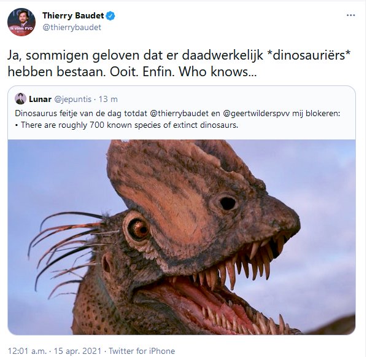Click Thierry Baudet's profile avatar
Viewport: 367px width, 357px height.
click(21, 22)
